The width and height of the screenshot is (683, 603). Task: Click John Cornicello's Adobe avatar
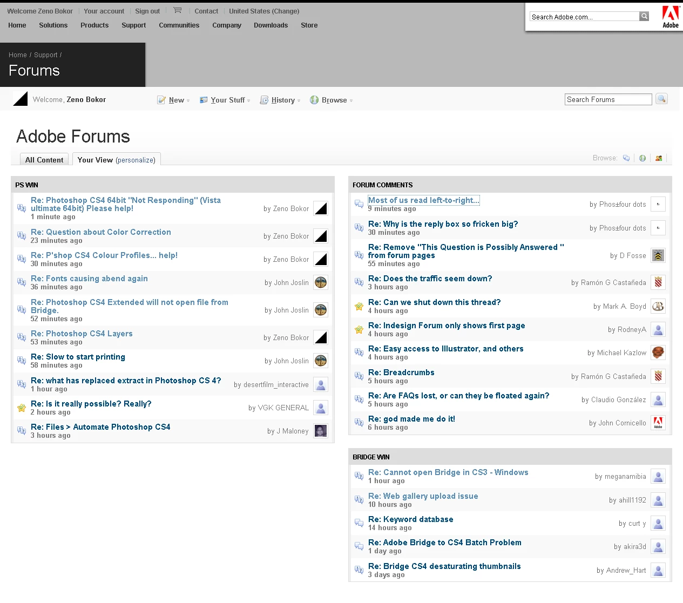(658, 423)
